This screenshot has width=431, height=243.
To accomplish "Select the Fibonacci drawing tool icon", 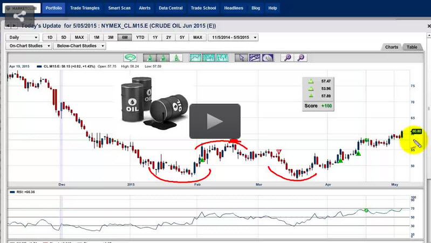I will [268, 58].
